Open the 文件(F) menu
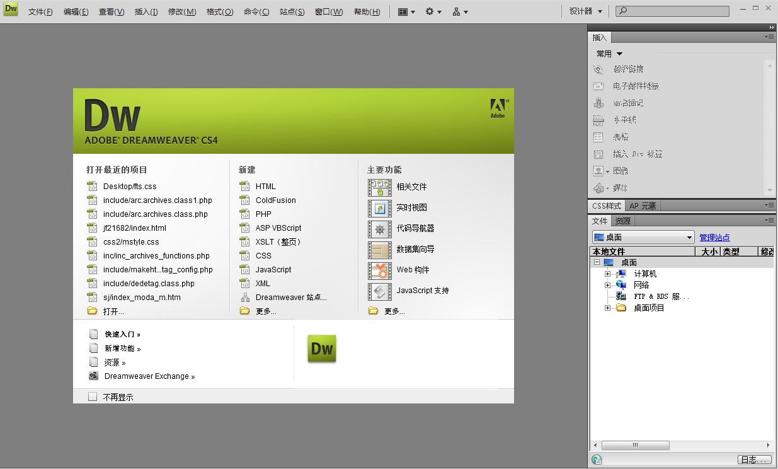 [x=40, y=11]
